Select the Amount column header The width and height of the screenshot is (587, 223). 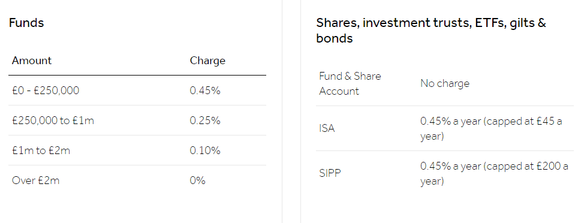click(x=32, y=61)
